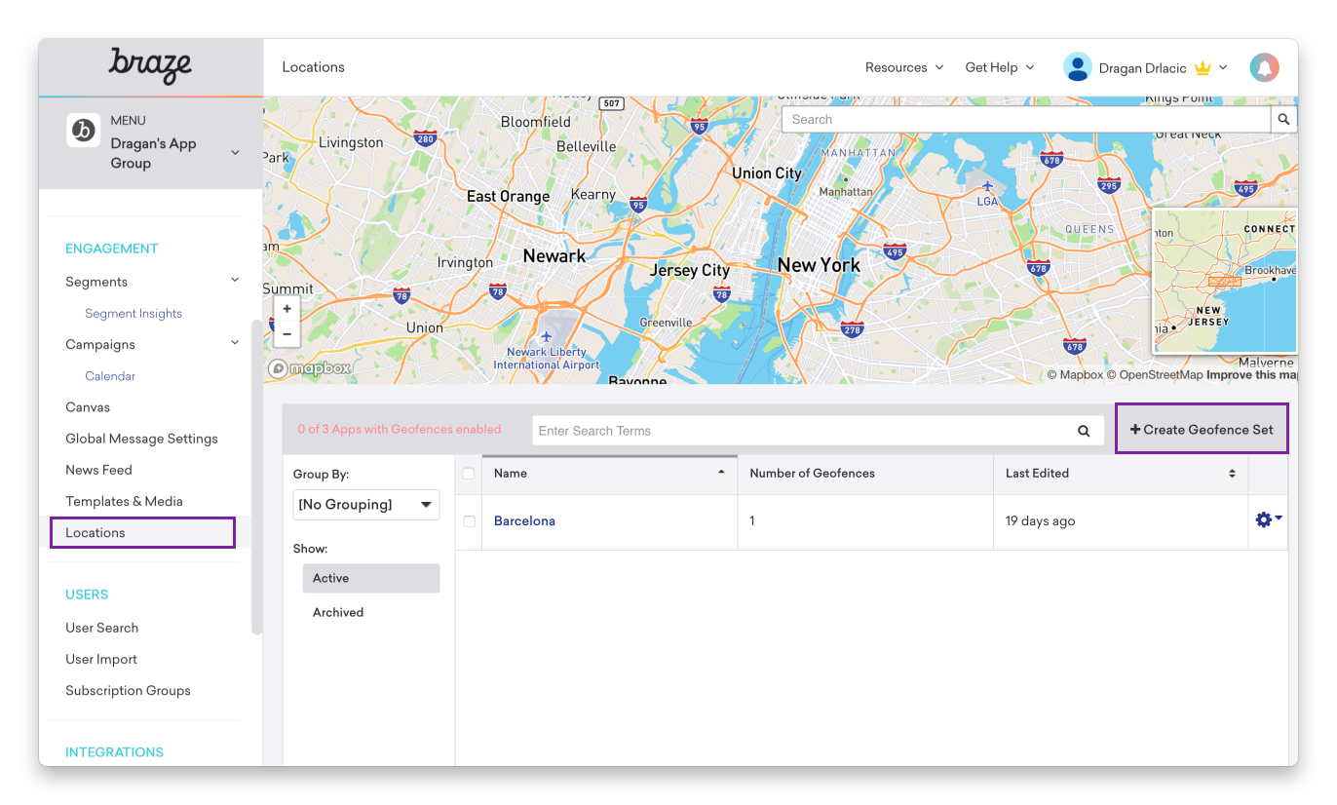The image size is (1337, 805).
Task: Open the gear menu for Barcelona
Action: 1268,520
